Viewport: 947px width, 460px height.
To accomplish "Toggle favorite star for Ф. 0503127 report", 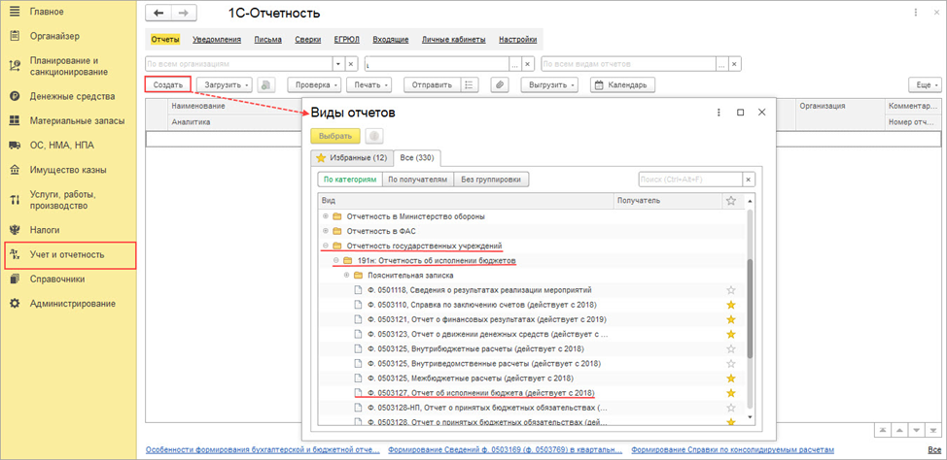I will pyautogui.click(x=731, y=393).
